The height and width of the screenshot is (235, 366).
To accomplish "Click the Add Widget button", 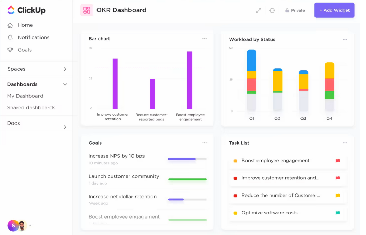I will (334, 10).
